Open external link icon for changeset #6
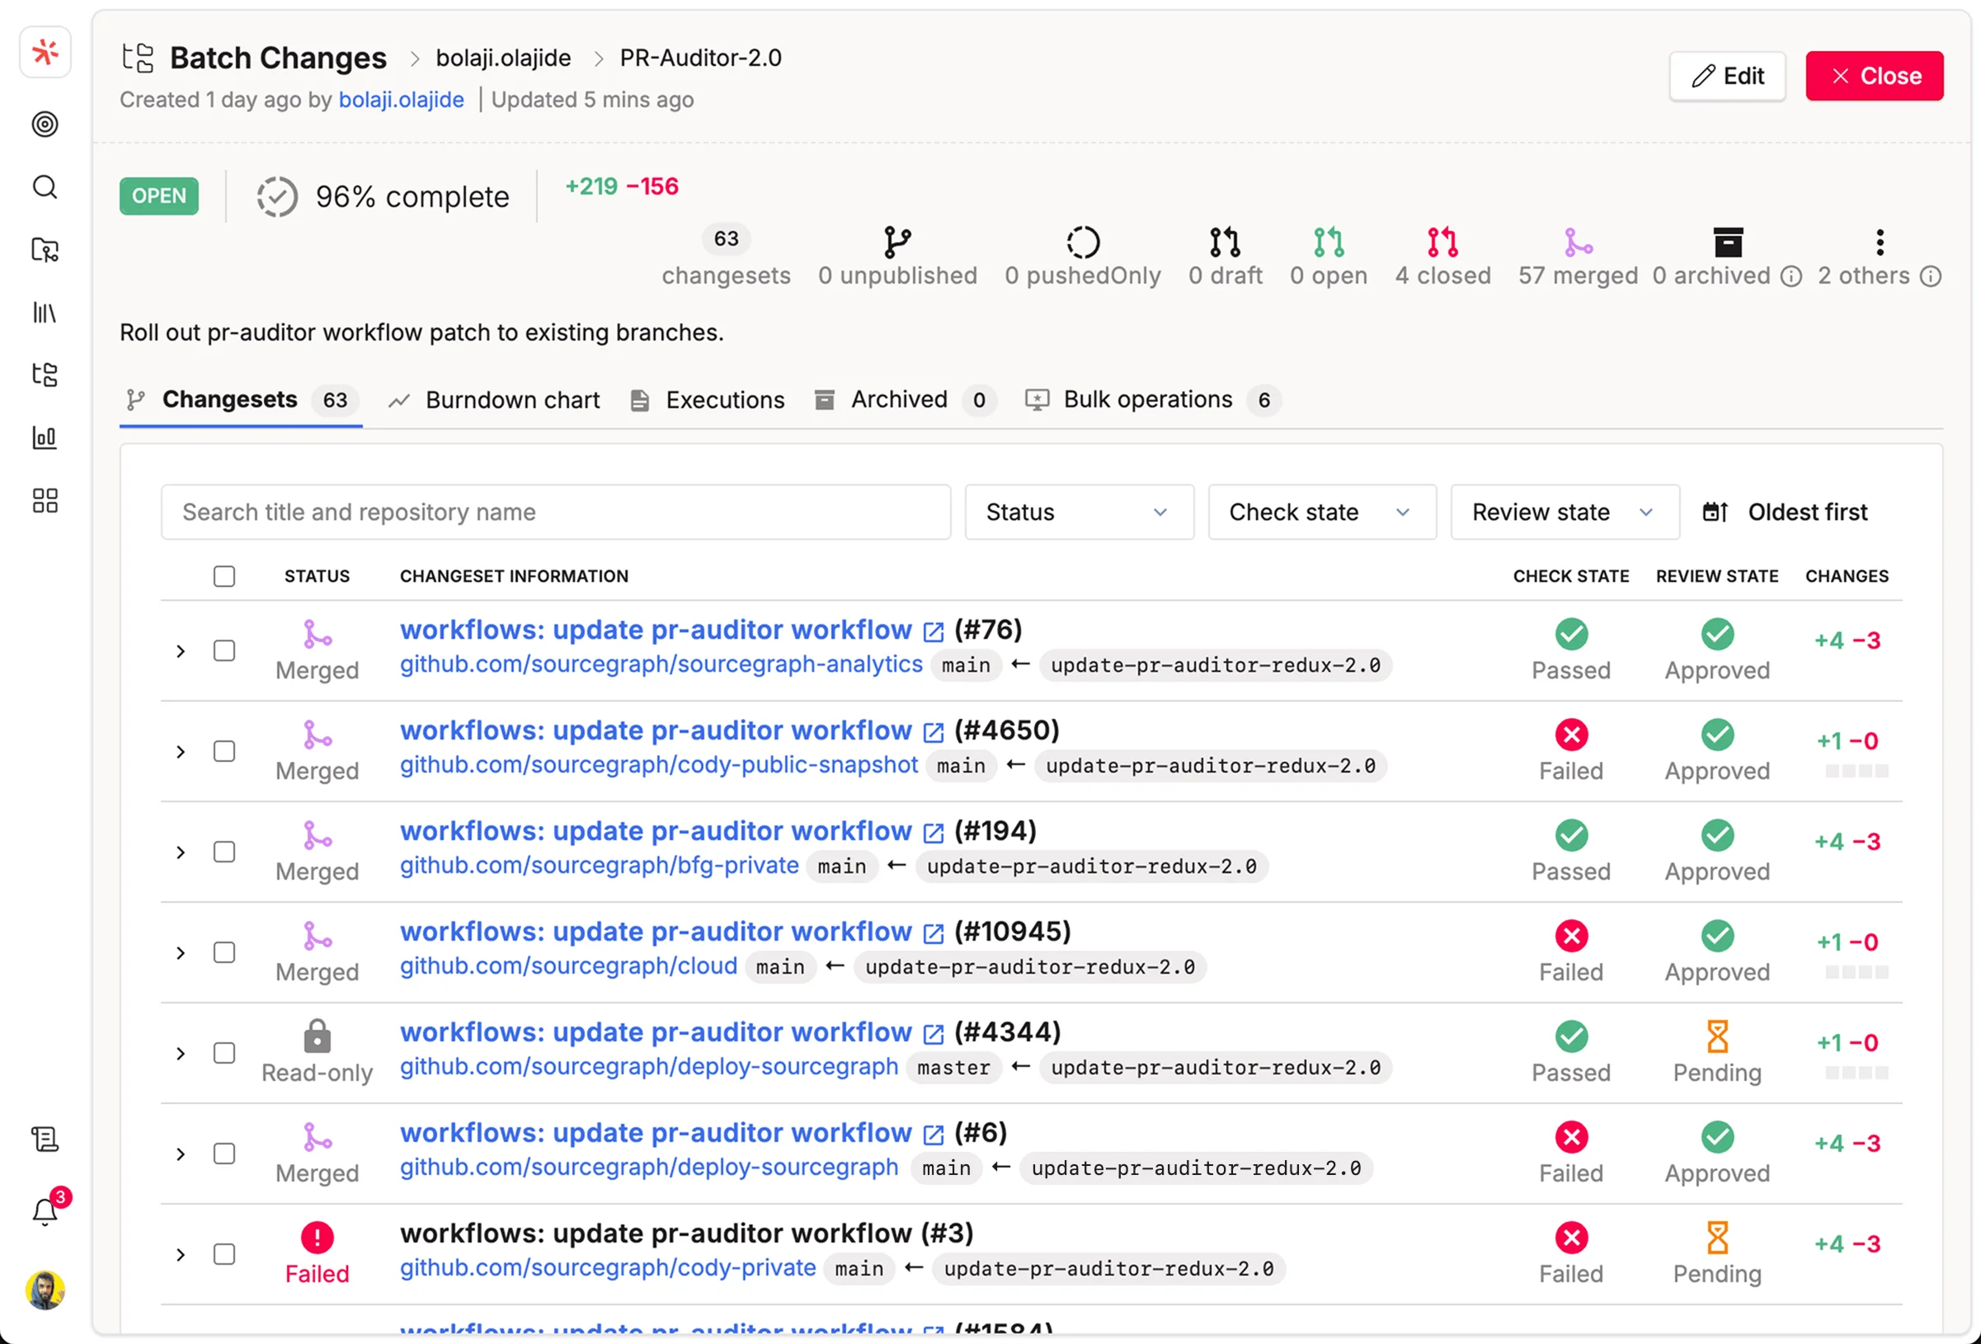This screenshot has width=1981, height=1344. point(934,1135)
